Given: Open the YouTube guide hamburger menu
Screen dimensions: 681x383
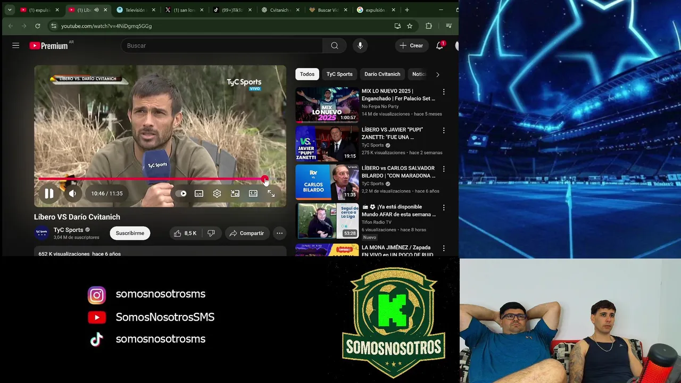Looking at the screenshot, I should tap(16, 46).
